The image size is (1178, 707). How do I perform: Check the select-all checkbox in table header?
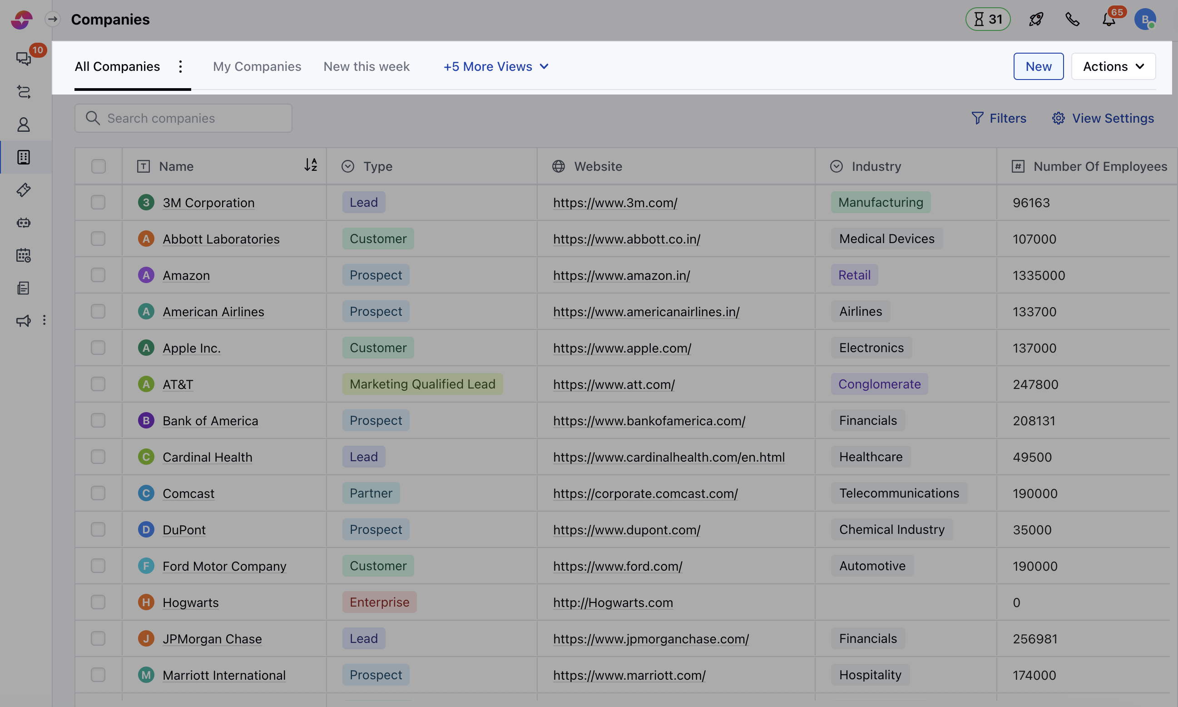pos(98,165)
